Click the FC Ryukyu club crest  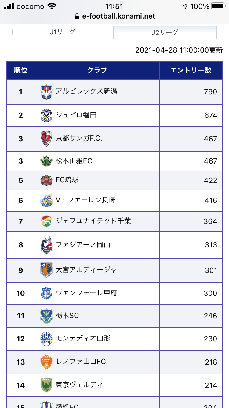(46, 180)
